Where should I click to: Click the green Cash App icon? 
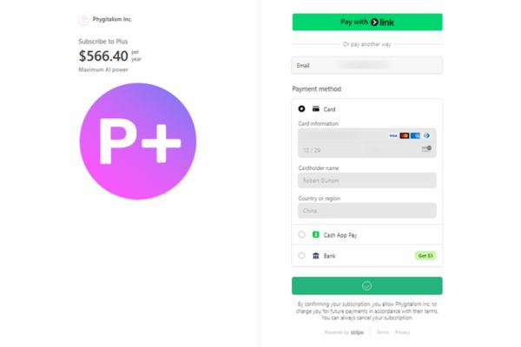(316, 234)
